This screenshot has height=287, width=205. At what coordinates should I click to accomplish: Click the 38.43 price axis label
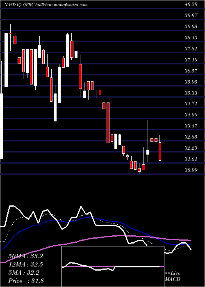tap(191, 38)
